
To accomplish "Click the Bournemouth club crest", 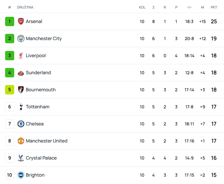I will click(21, 90).
